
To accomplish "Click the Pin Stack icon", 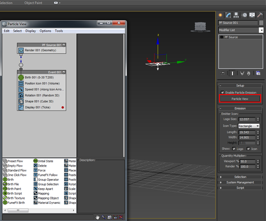I will click(x=223, y=73).
